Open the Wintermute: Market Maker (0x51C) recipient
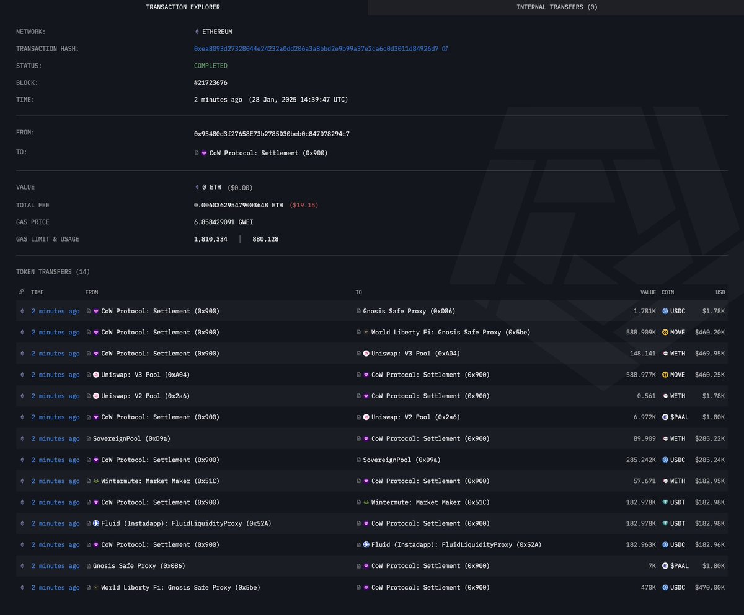The width and height of the screenshot is (744, 615). tap(430, 502)
